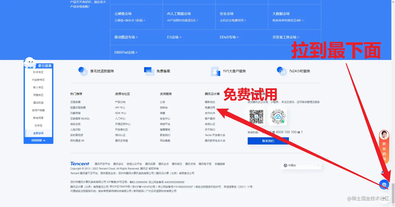Open the 大数据会场 card
This screenshot has width=395, height=207.
click(295, 17)
